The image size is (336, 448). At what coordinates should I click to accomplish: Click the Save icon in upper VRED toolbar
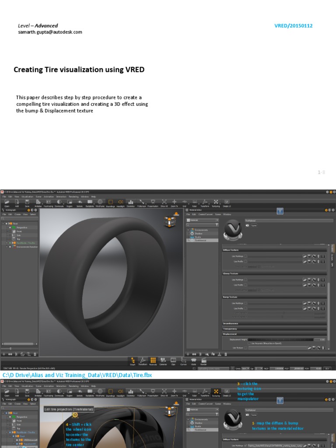point(27,203)
